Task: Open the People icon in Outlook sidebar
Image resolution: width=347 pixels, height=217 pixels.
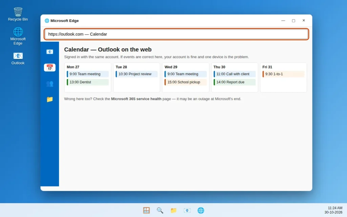Action: pyautogui.click(x=49, y=83)
